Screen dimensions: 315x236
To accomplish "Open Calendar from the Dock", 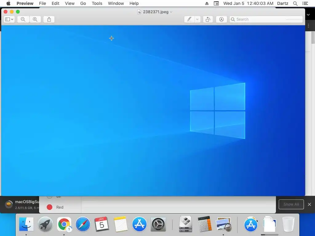I will click(102, 224).
